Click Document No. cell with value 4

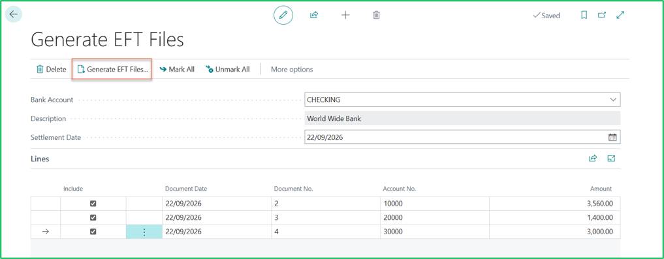tap(326, 232)
